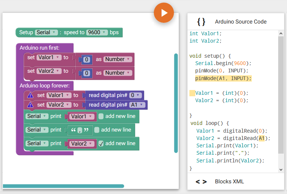
Task: Click the Setup label on serial block
Action: point(26,32)
